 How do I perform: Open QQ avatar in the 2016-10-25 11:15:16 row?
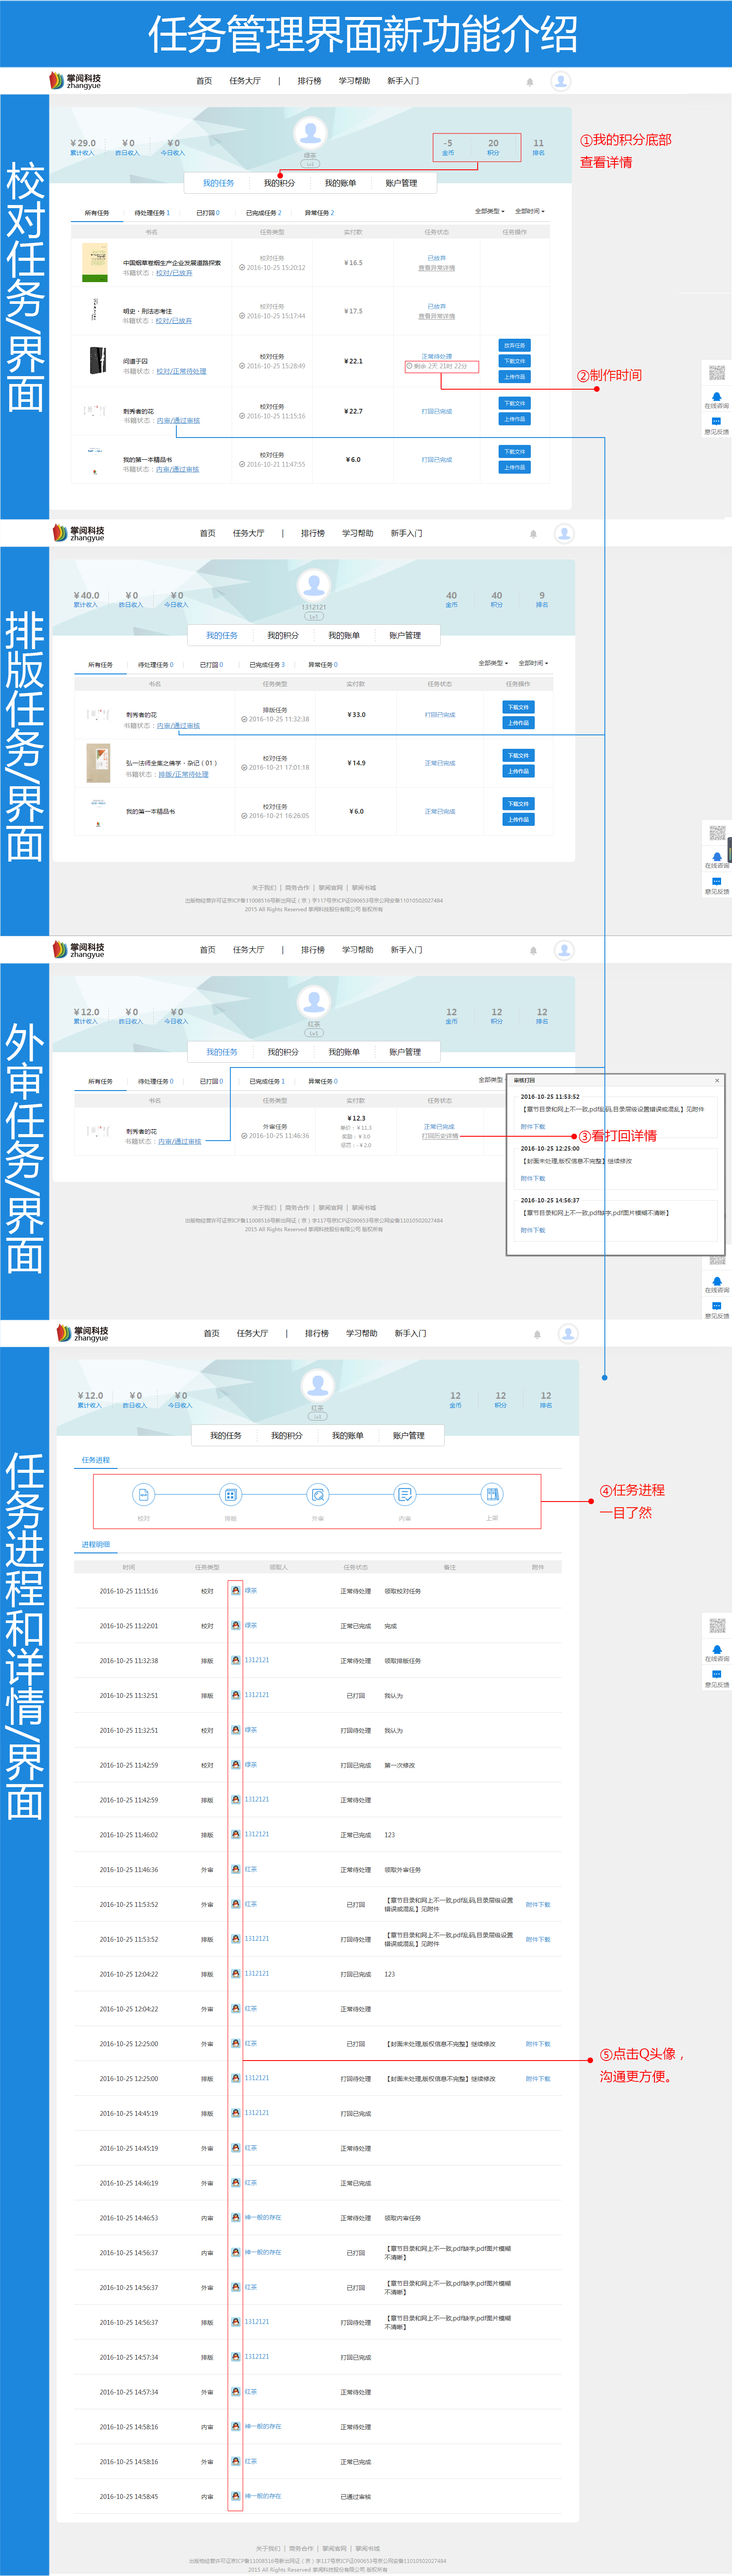tap(236, 1590)
